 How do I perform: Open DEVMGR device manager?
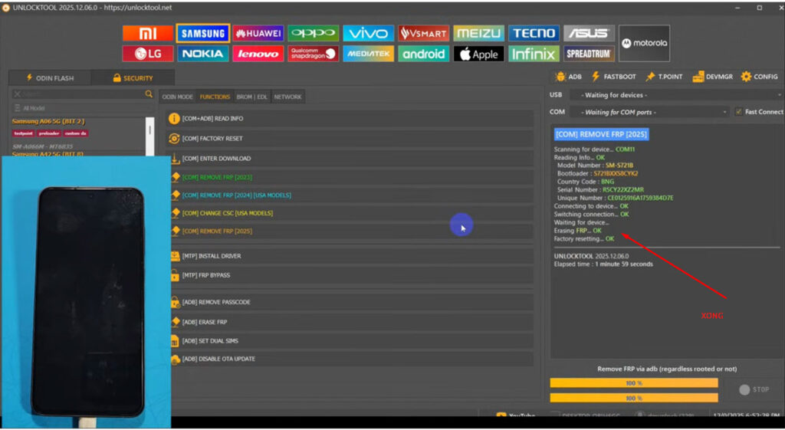(x=712, y=77)
